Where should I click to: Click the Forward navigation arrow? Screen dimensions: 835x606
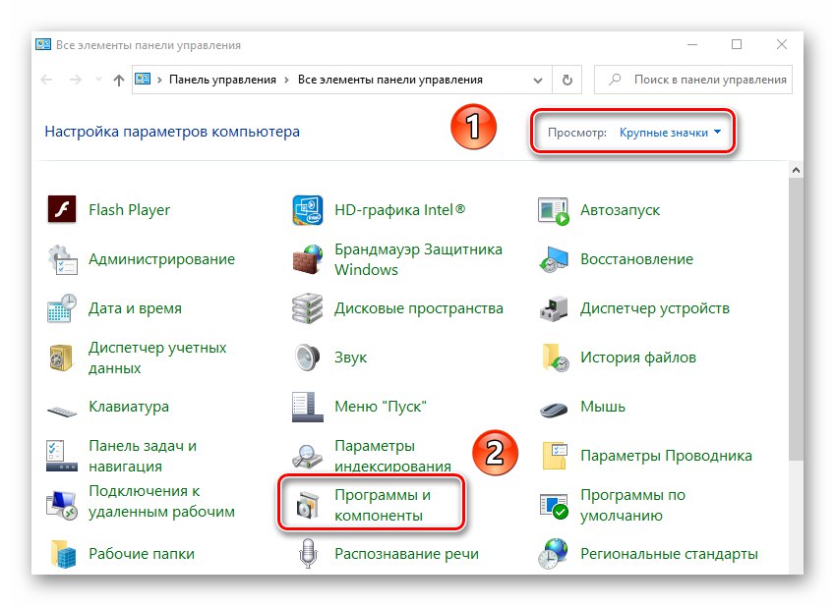click(x=76, y=80)
